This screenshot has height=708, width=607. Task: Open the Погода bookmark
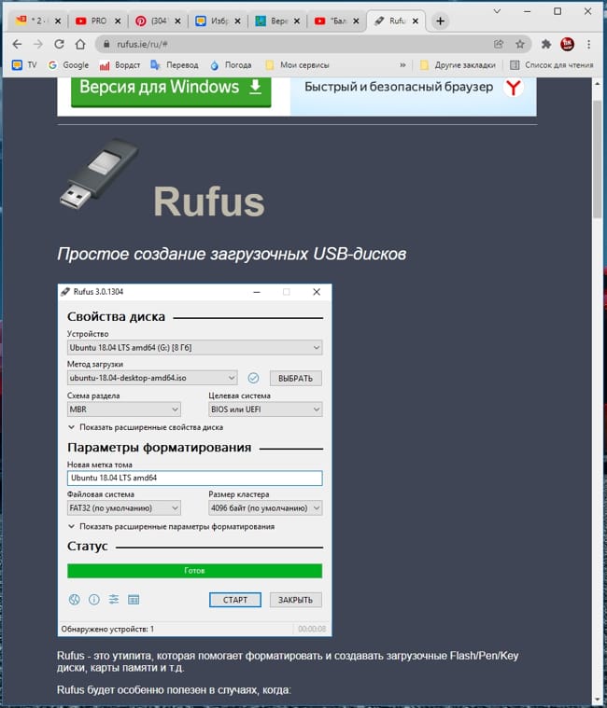click(x=231, y=65)
